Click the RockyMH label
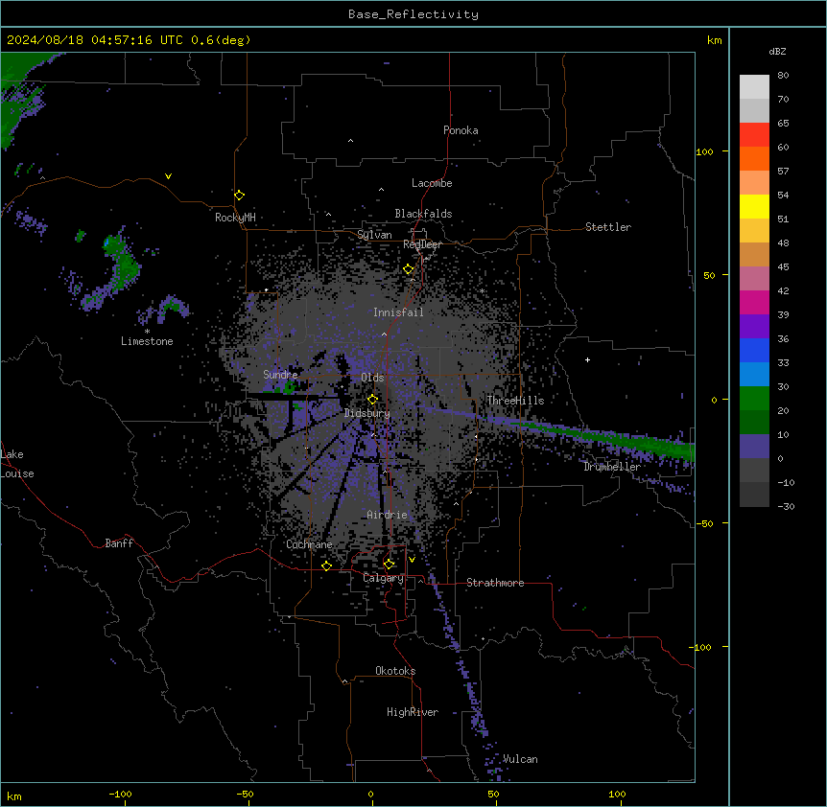The width and height of the screenshot is (827, 807). pos(235,217)
